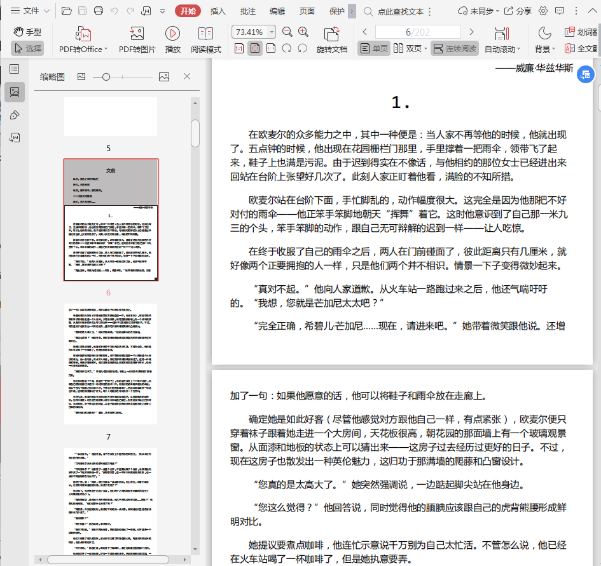Image resolution: width=601 pixels, height=566 pixels.
Task: Select the page 7 thumbnail
Action: [111, 364]
